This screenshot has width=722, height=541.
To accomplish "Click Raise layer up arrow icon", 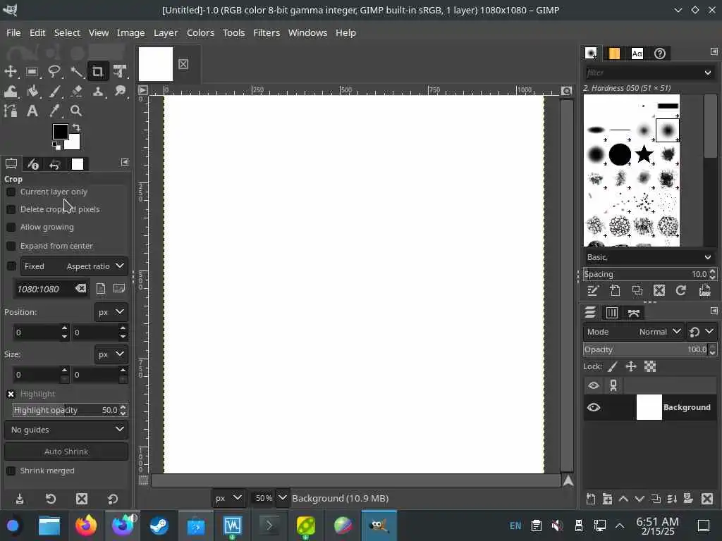I will 623,499.
